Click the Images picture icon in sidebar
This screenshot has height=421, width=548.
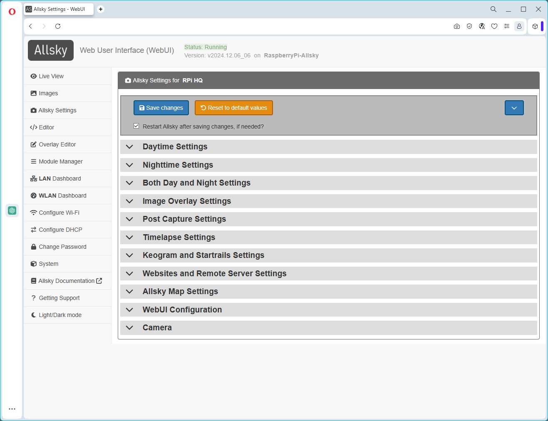[33, 93]
